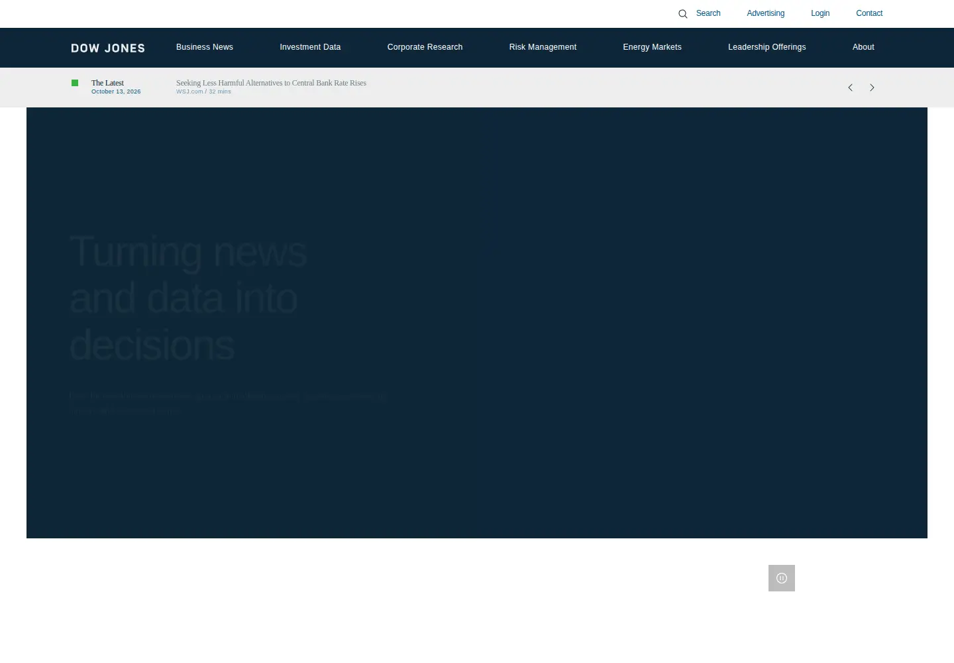
Task: Show the previous latest headline
Action: [851, 88]
